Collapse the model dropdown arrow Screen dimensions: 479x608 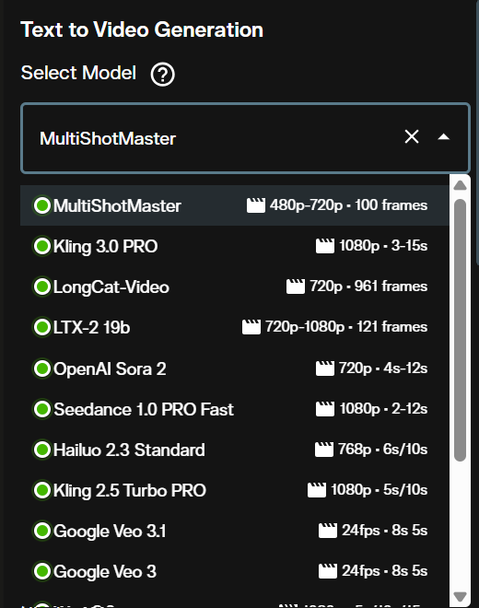tap(444, 137)
